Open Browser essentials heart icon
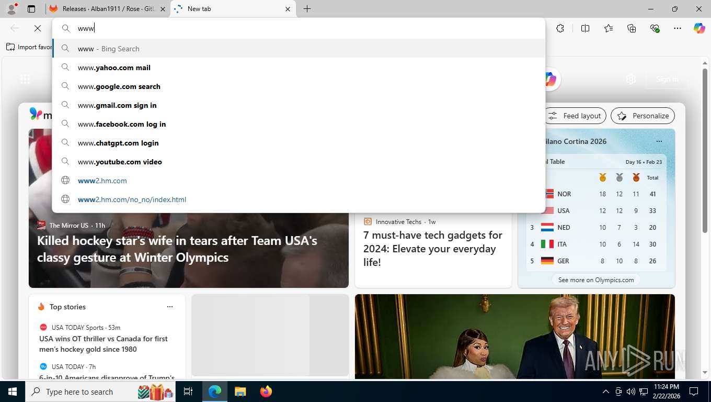The height and width of the screenshot is (402, 711). [655, 28]
